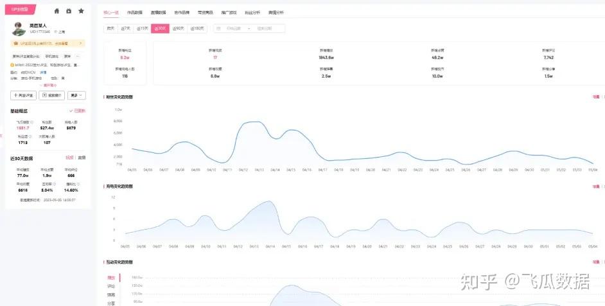Select 评论 in interaction trend side list
Image resolution: width=605 pixels, height=306 pixels.
111,286
